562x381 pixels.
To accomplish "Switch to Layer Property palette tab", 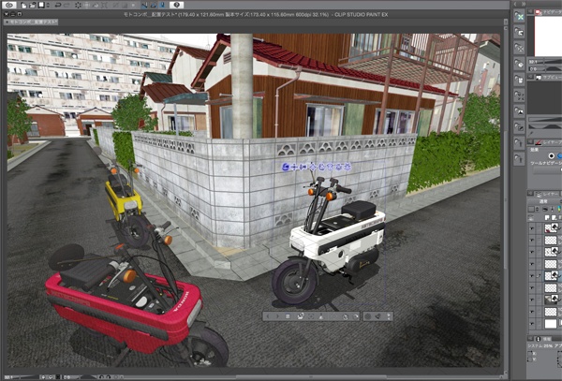I will pyautogui.click(x=548, y=142).
